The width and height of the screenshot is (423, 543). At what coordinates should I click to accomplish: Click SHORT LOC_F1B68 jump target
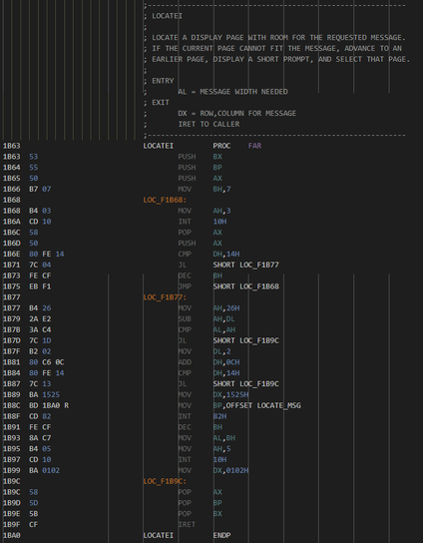pos(245,286)
